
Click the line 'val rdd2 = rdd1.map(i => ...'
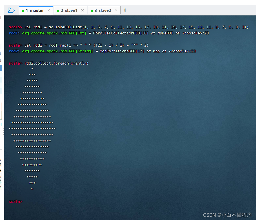(86, 45)
